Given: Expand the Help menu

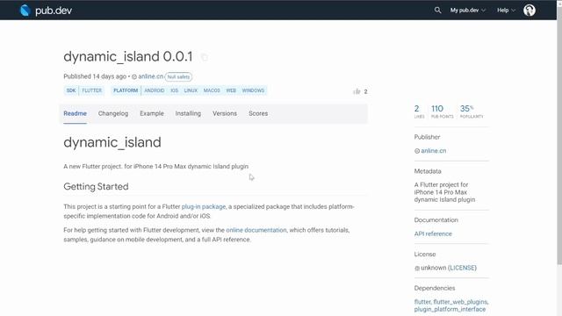Looking at the screenshot, I should (x=506, y=10).
